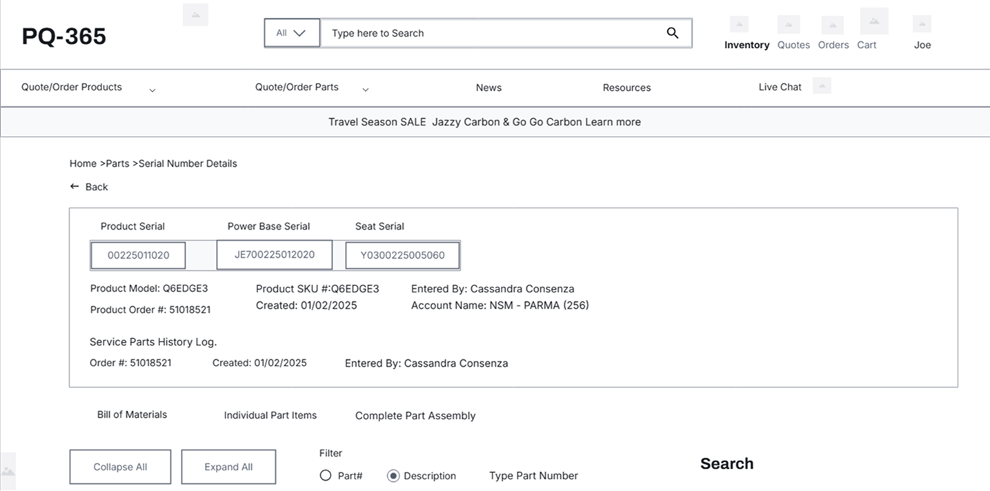Open Live Chat in navigation bar
This screenshot has width=990, height=491.
(780, 87)
